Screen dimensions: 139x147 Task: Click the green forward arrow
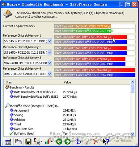point(68,142)
